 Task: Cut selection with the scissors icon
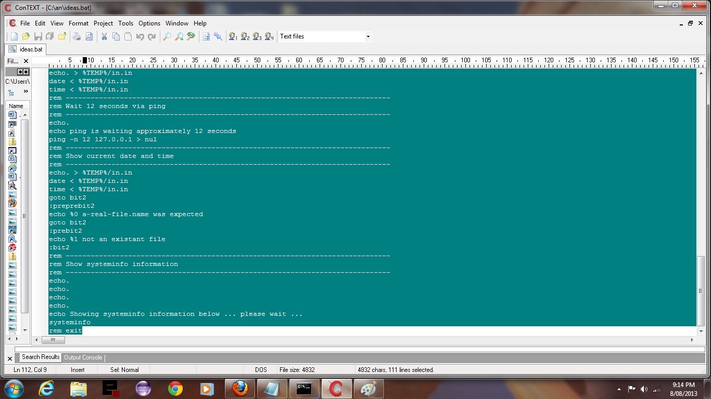[104, 36]
